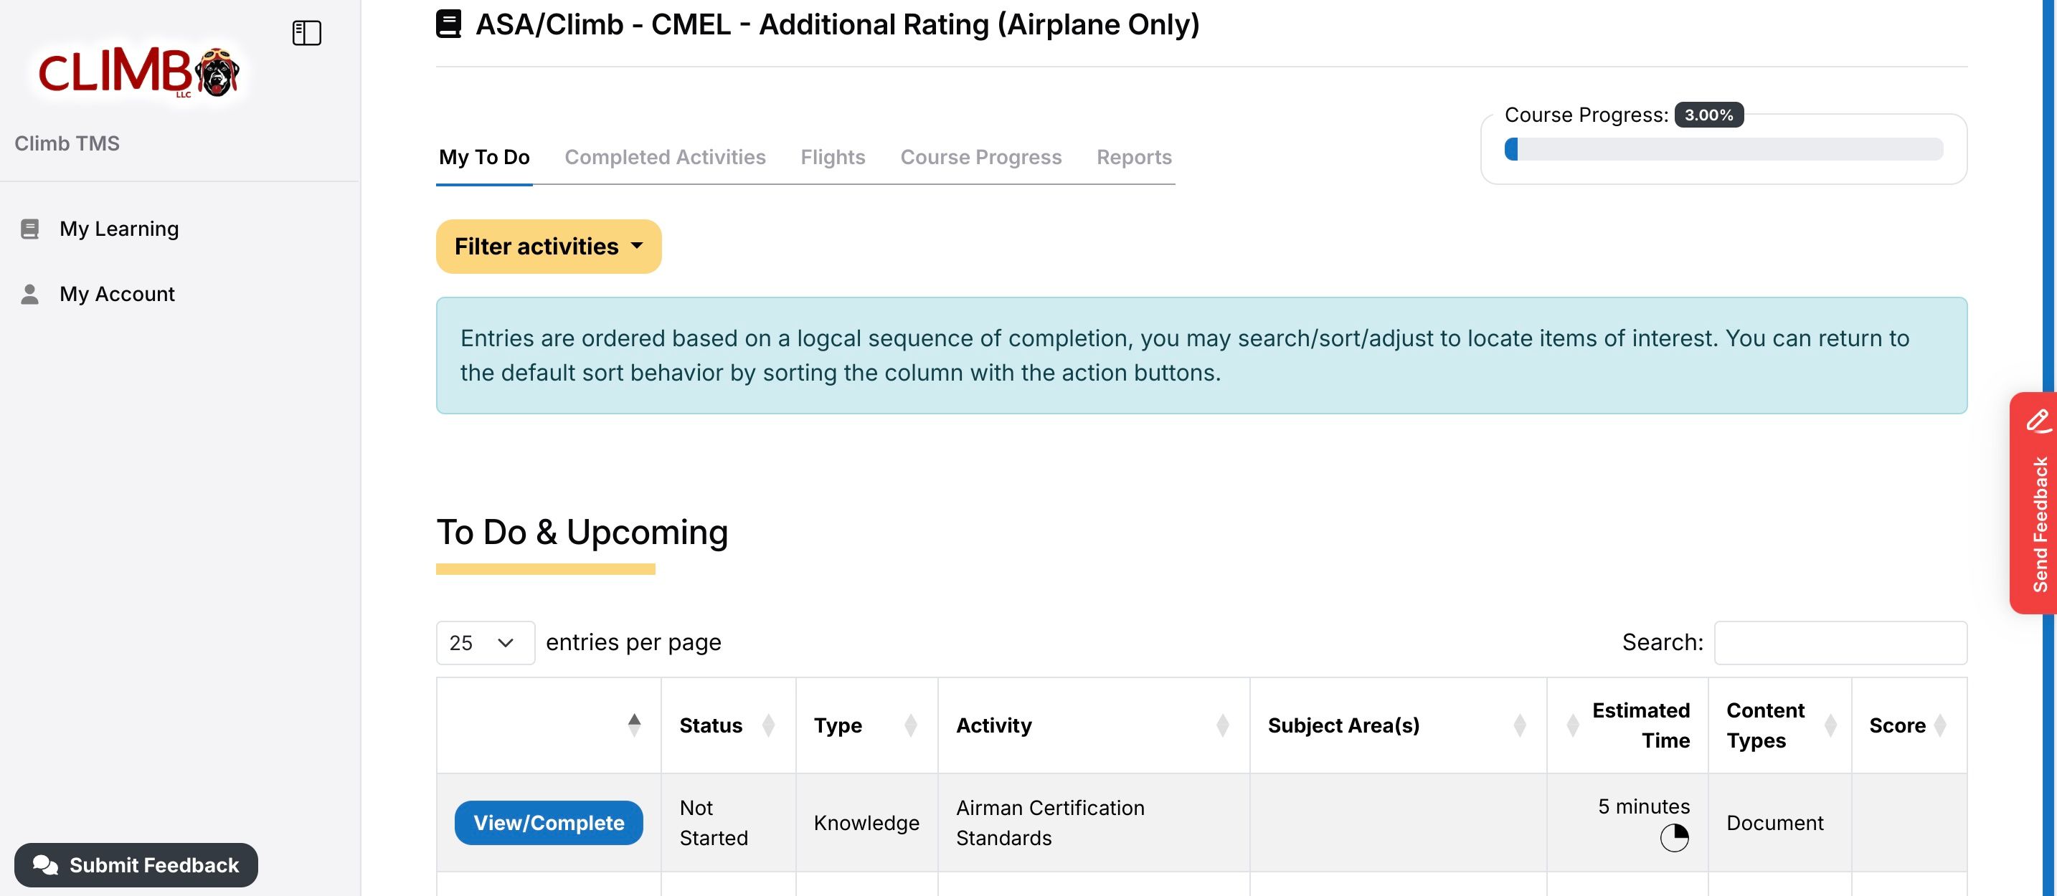Image resolution: width=2057 pixels, height=896 pixels.
Task: Expand the entries per page selector
Action: [485, 643]
